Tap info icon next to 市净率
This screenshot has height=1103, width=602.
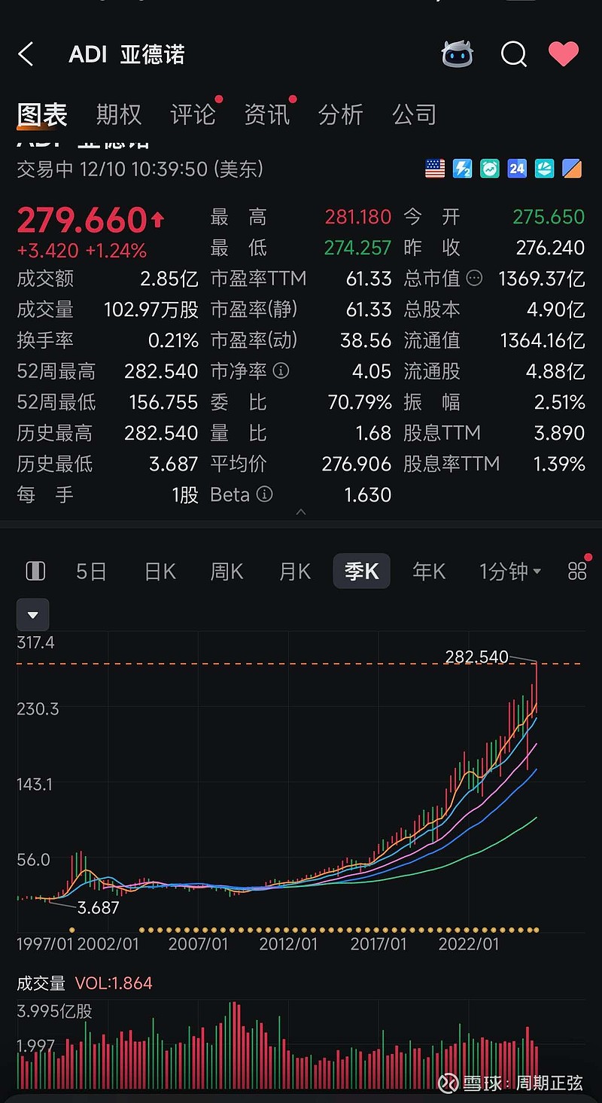[281, 371]
